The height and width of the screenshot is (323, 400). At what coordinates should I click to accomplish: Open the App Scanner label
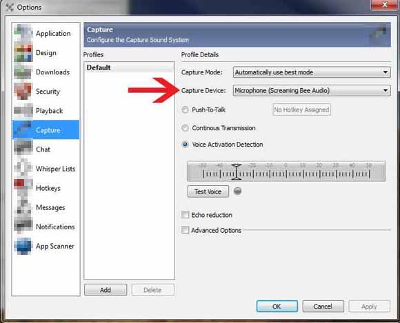pos(55,246)
